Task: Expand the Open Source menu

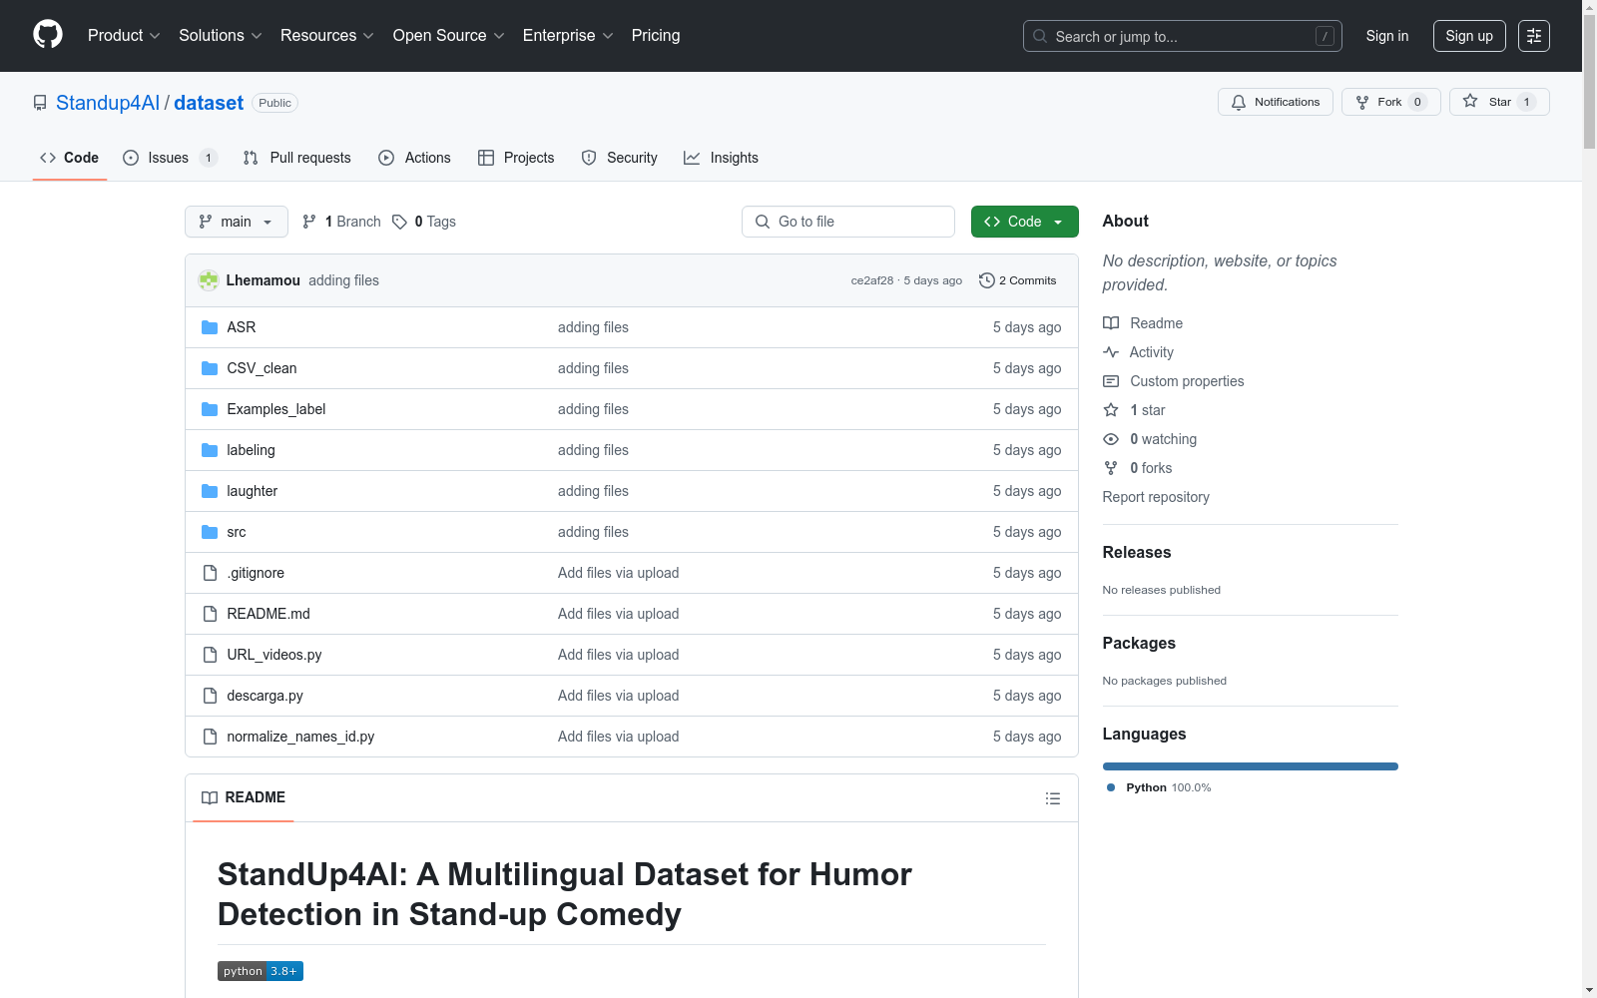Action: (449, 36)
